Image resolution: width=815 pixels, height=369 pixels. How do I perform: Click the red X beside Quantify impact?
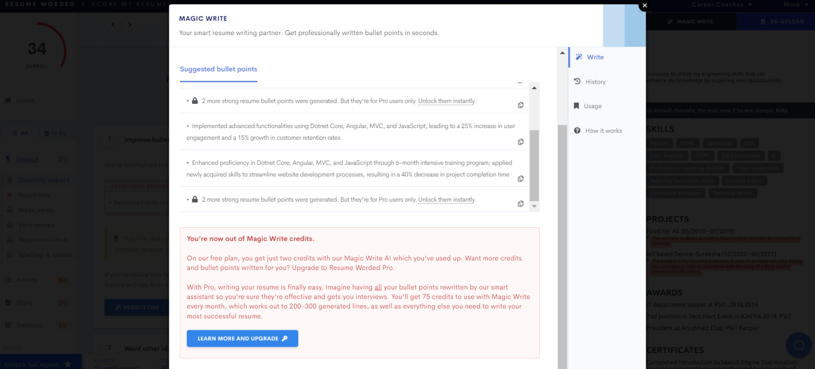pyautogui.click(x=10, y=180)
